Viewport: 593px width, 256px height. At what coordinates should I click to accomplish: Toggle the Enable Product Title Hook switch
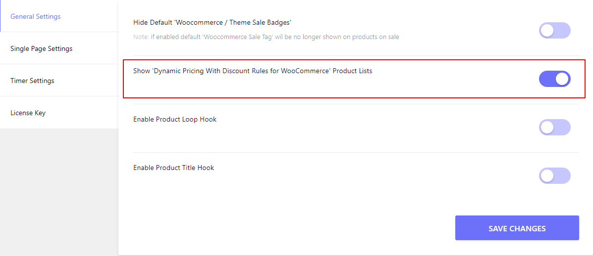click(x=554, y=176)
